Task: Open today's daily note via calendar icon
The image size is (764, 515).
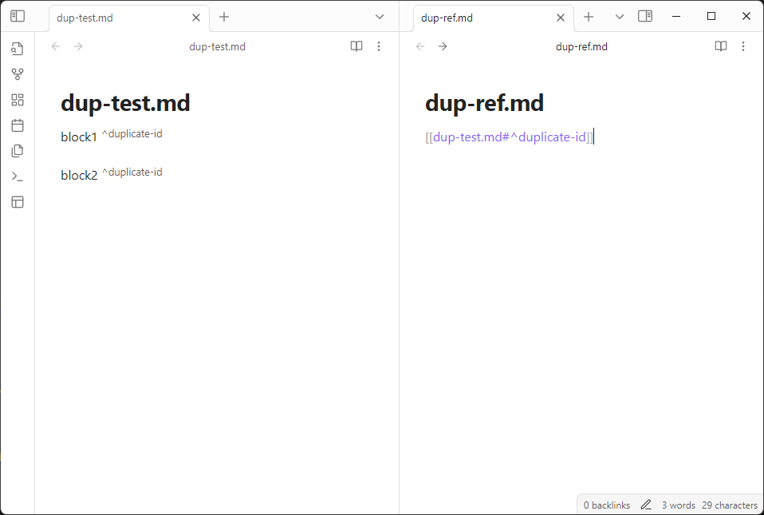Action: click(x=18, y=125)
